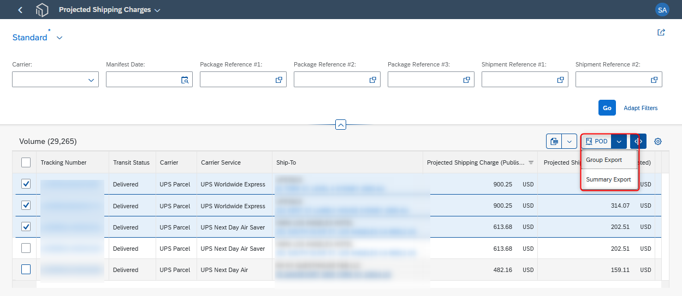The image size is (682, 296).
Task: Expand the Standard variant dropdown
Action: pyautogui.click(x=60, y=38)
